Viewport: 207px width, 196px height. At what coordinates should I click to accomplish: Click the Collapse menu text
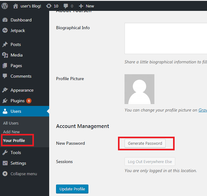point(24,174)
